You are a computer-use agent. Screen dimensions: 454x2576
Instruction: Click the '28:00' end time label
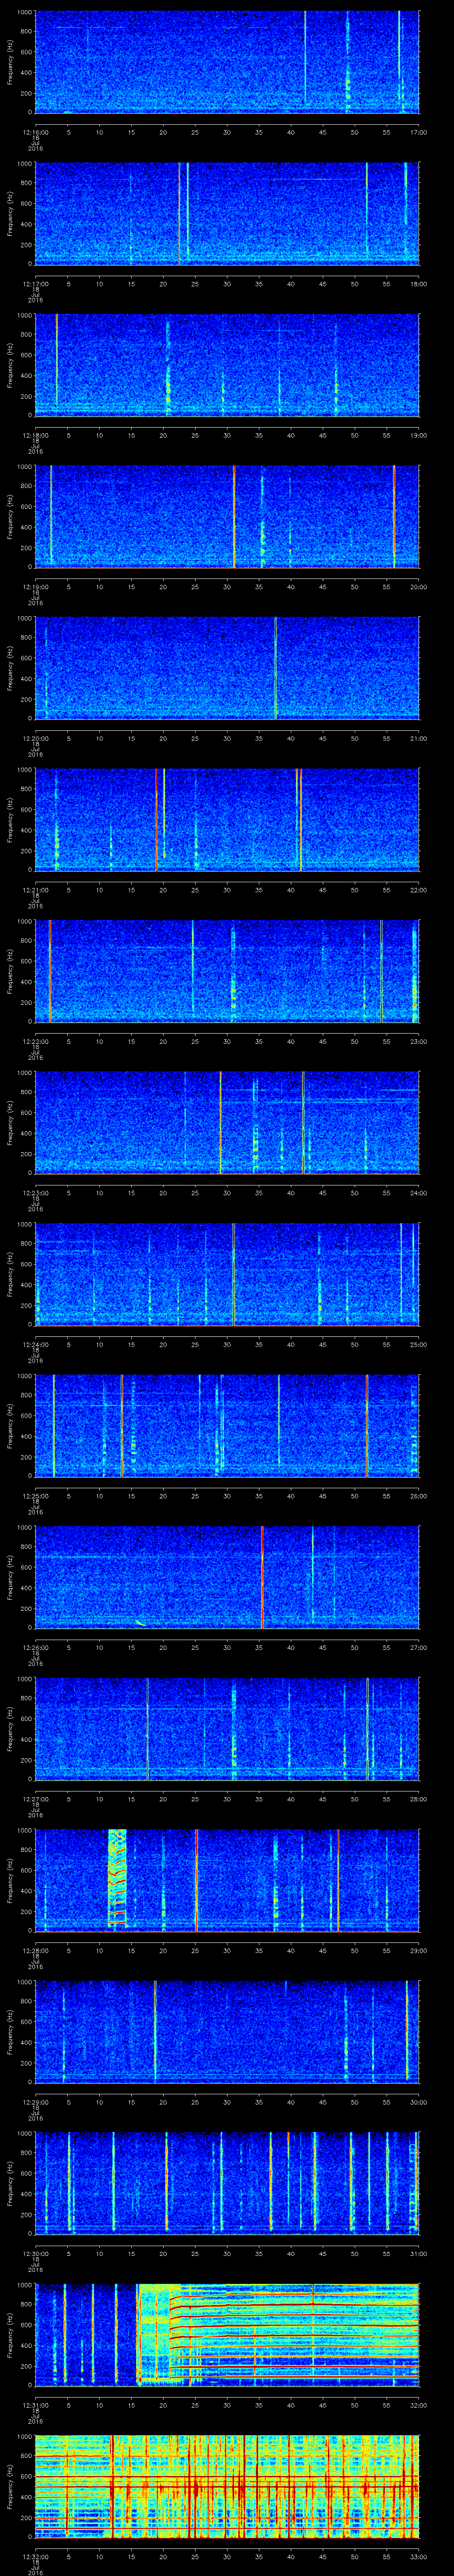(418, 1798)
